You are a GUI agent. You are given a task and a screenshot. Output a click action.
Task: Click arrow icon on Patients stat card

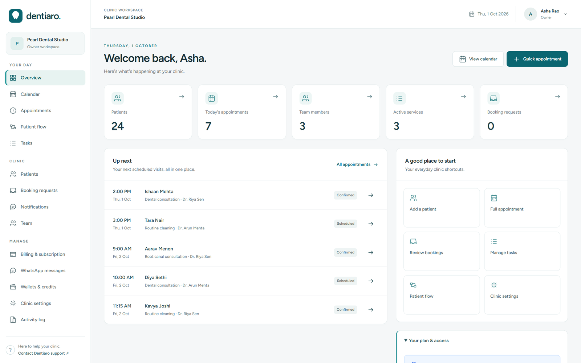click(x=182, y=97)
